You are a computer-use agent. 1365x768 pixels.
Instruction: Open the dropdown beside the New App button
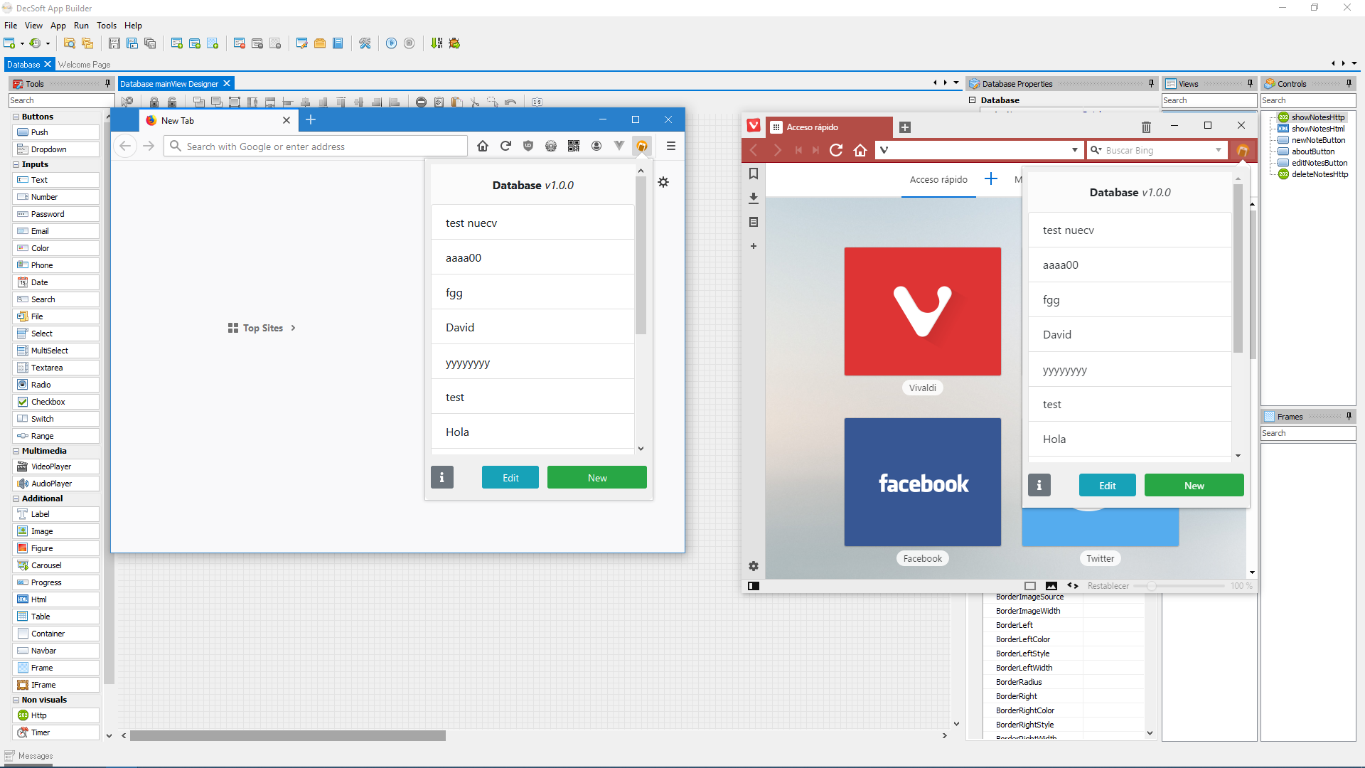tap(21, 43)
